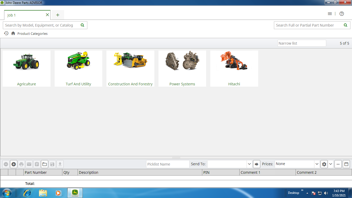352x198 pixels.
Task: Click the add part plus icon
Action: (14, 164)
